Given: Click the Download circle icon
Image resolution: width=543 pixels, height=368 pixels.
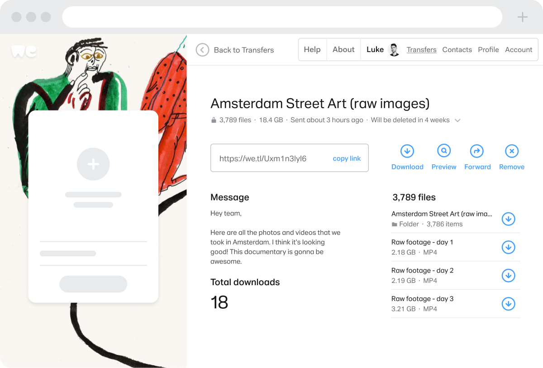Looking at the screenshot, I should 407,151.
